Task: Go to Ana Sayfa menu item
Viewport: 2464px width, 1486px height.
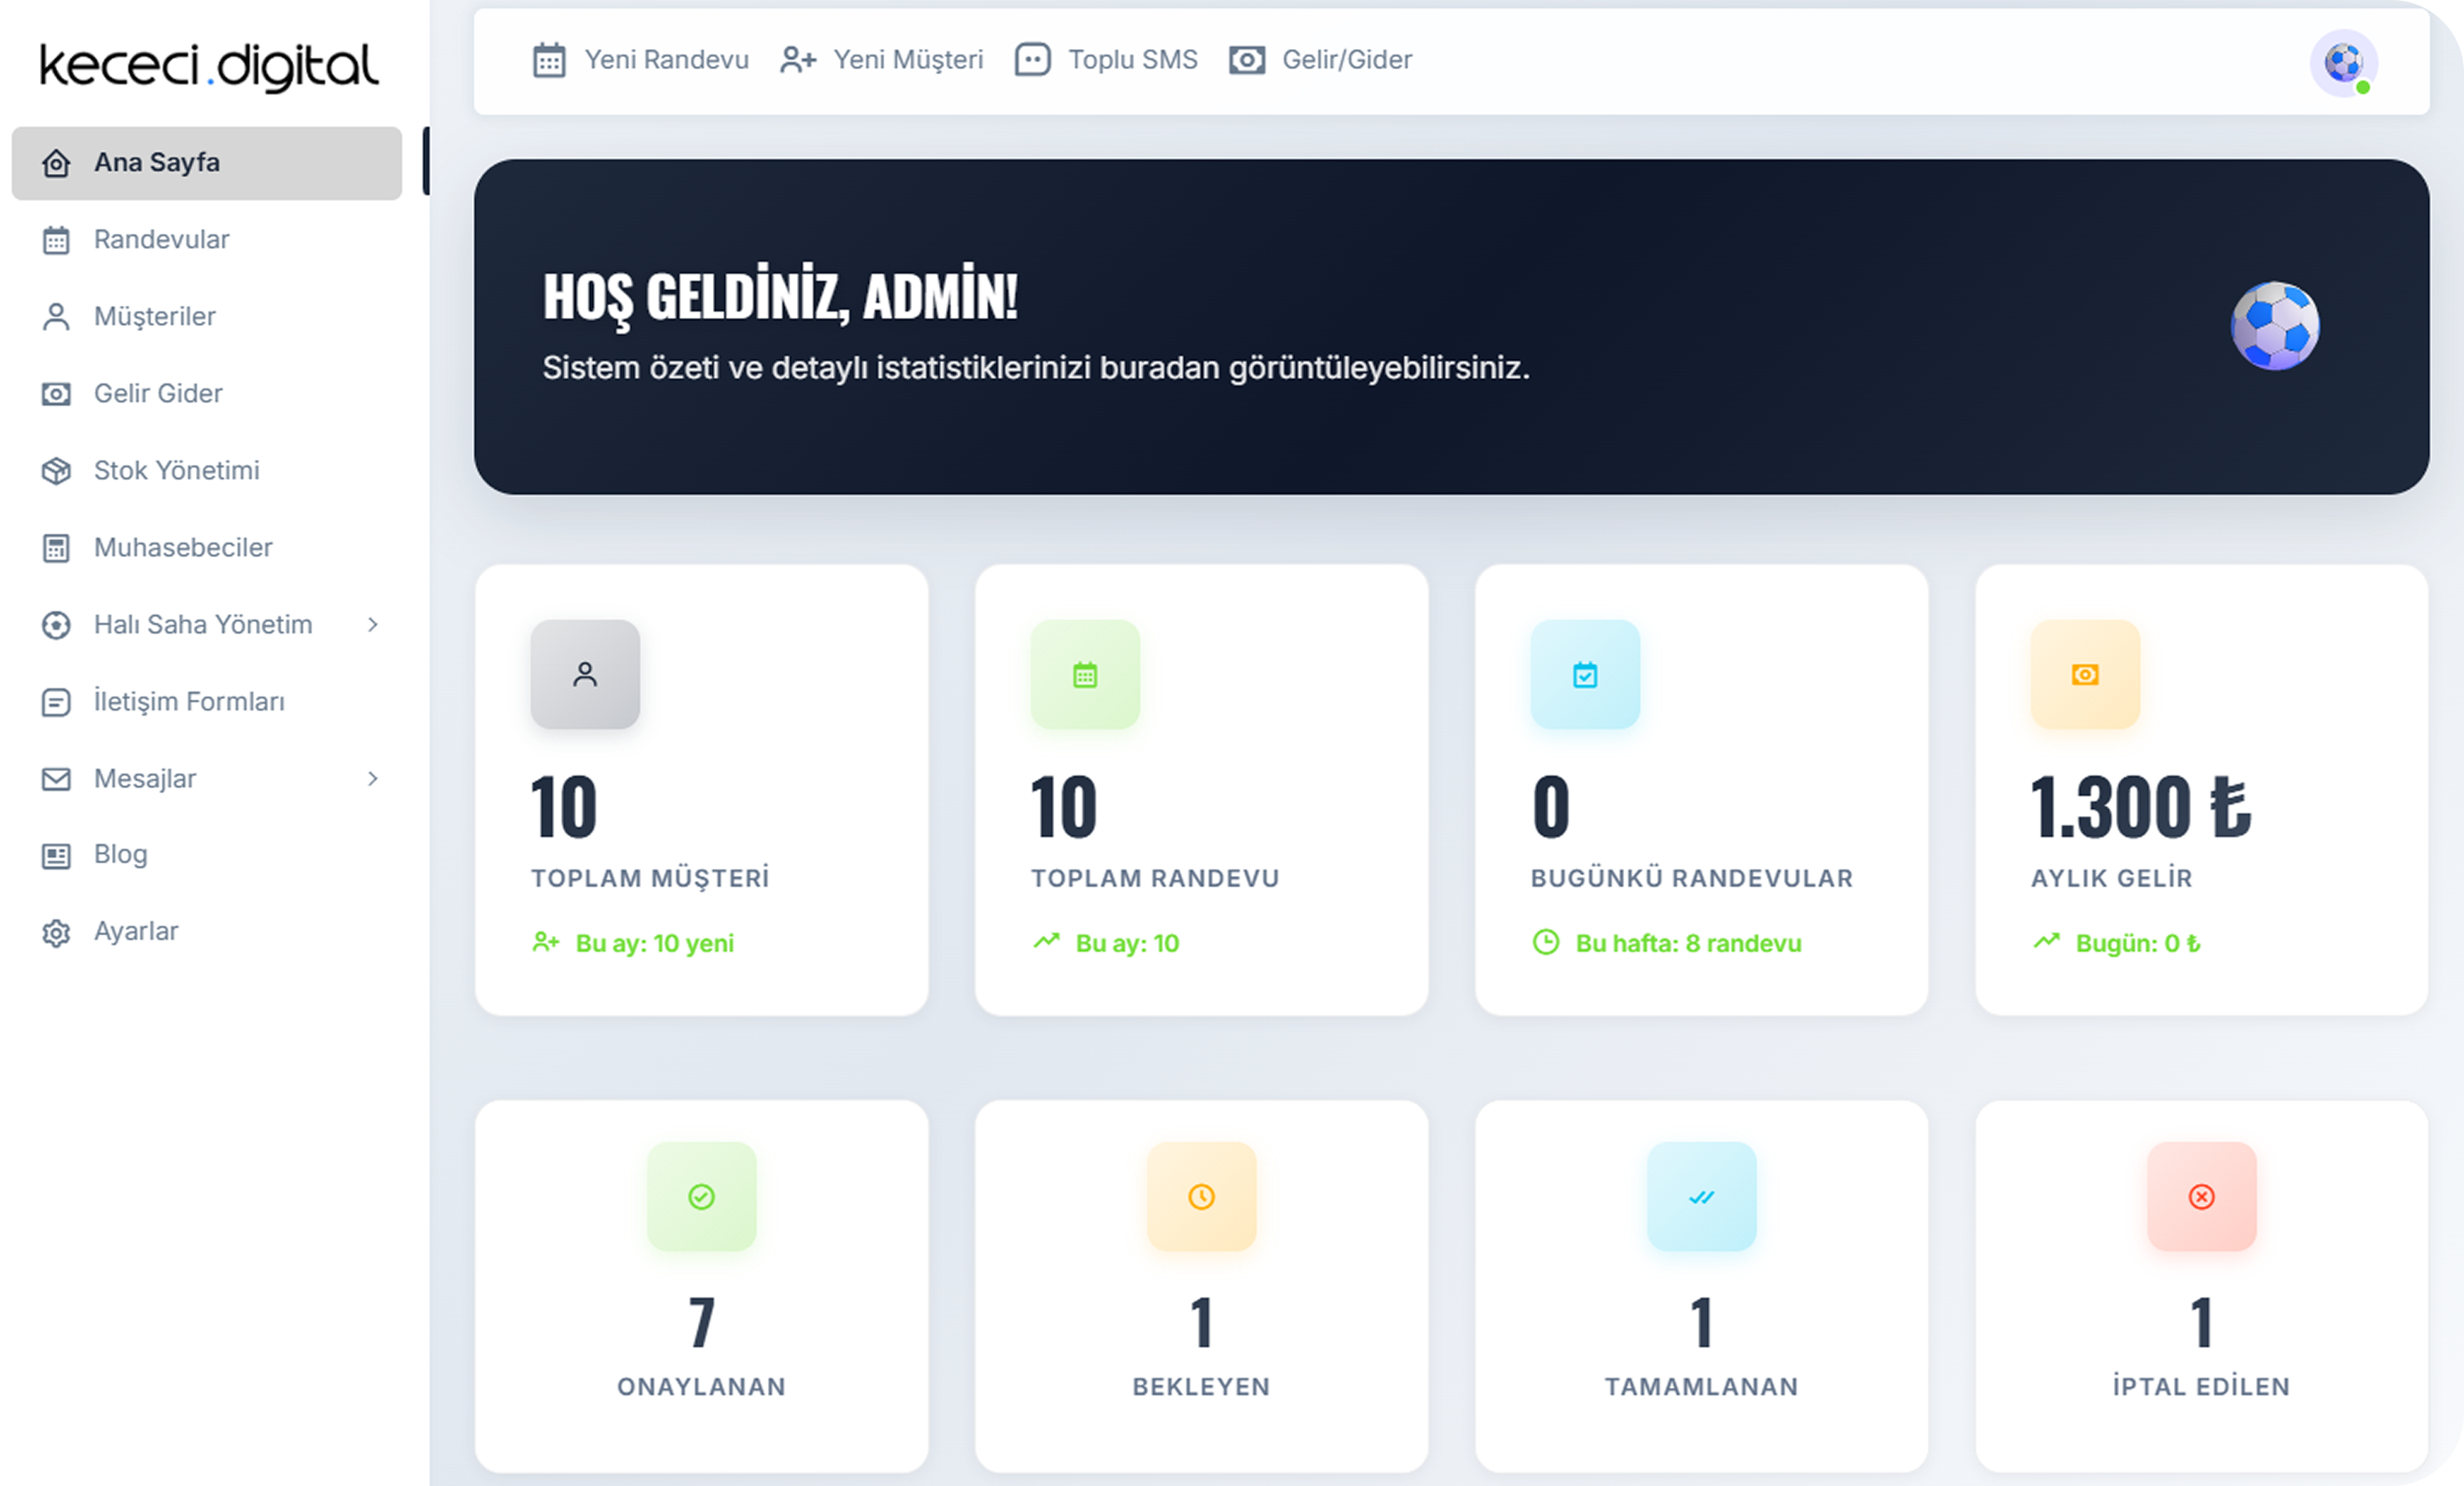Action: 207,163
